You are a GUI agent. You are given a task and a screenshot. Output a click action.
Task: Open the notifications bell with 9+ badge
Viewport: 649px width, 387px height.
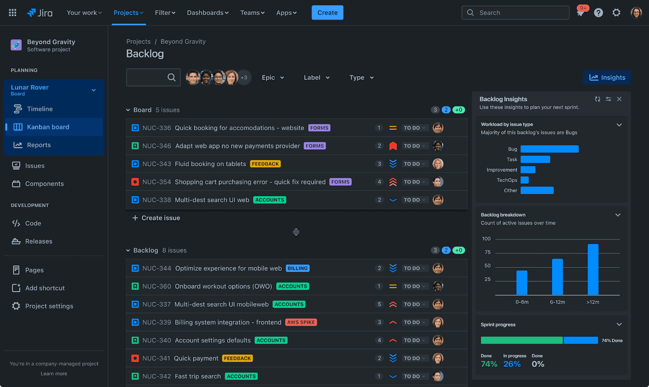[x=580, y=13]
